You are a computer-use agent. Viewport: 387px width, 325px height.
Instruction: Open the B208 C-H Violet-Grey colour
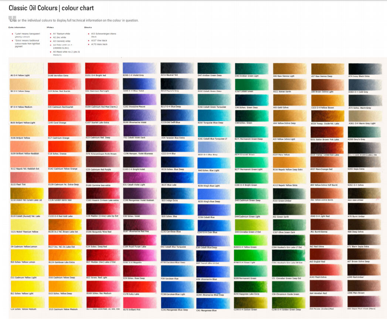[140, 68]
